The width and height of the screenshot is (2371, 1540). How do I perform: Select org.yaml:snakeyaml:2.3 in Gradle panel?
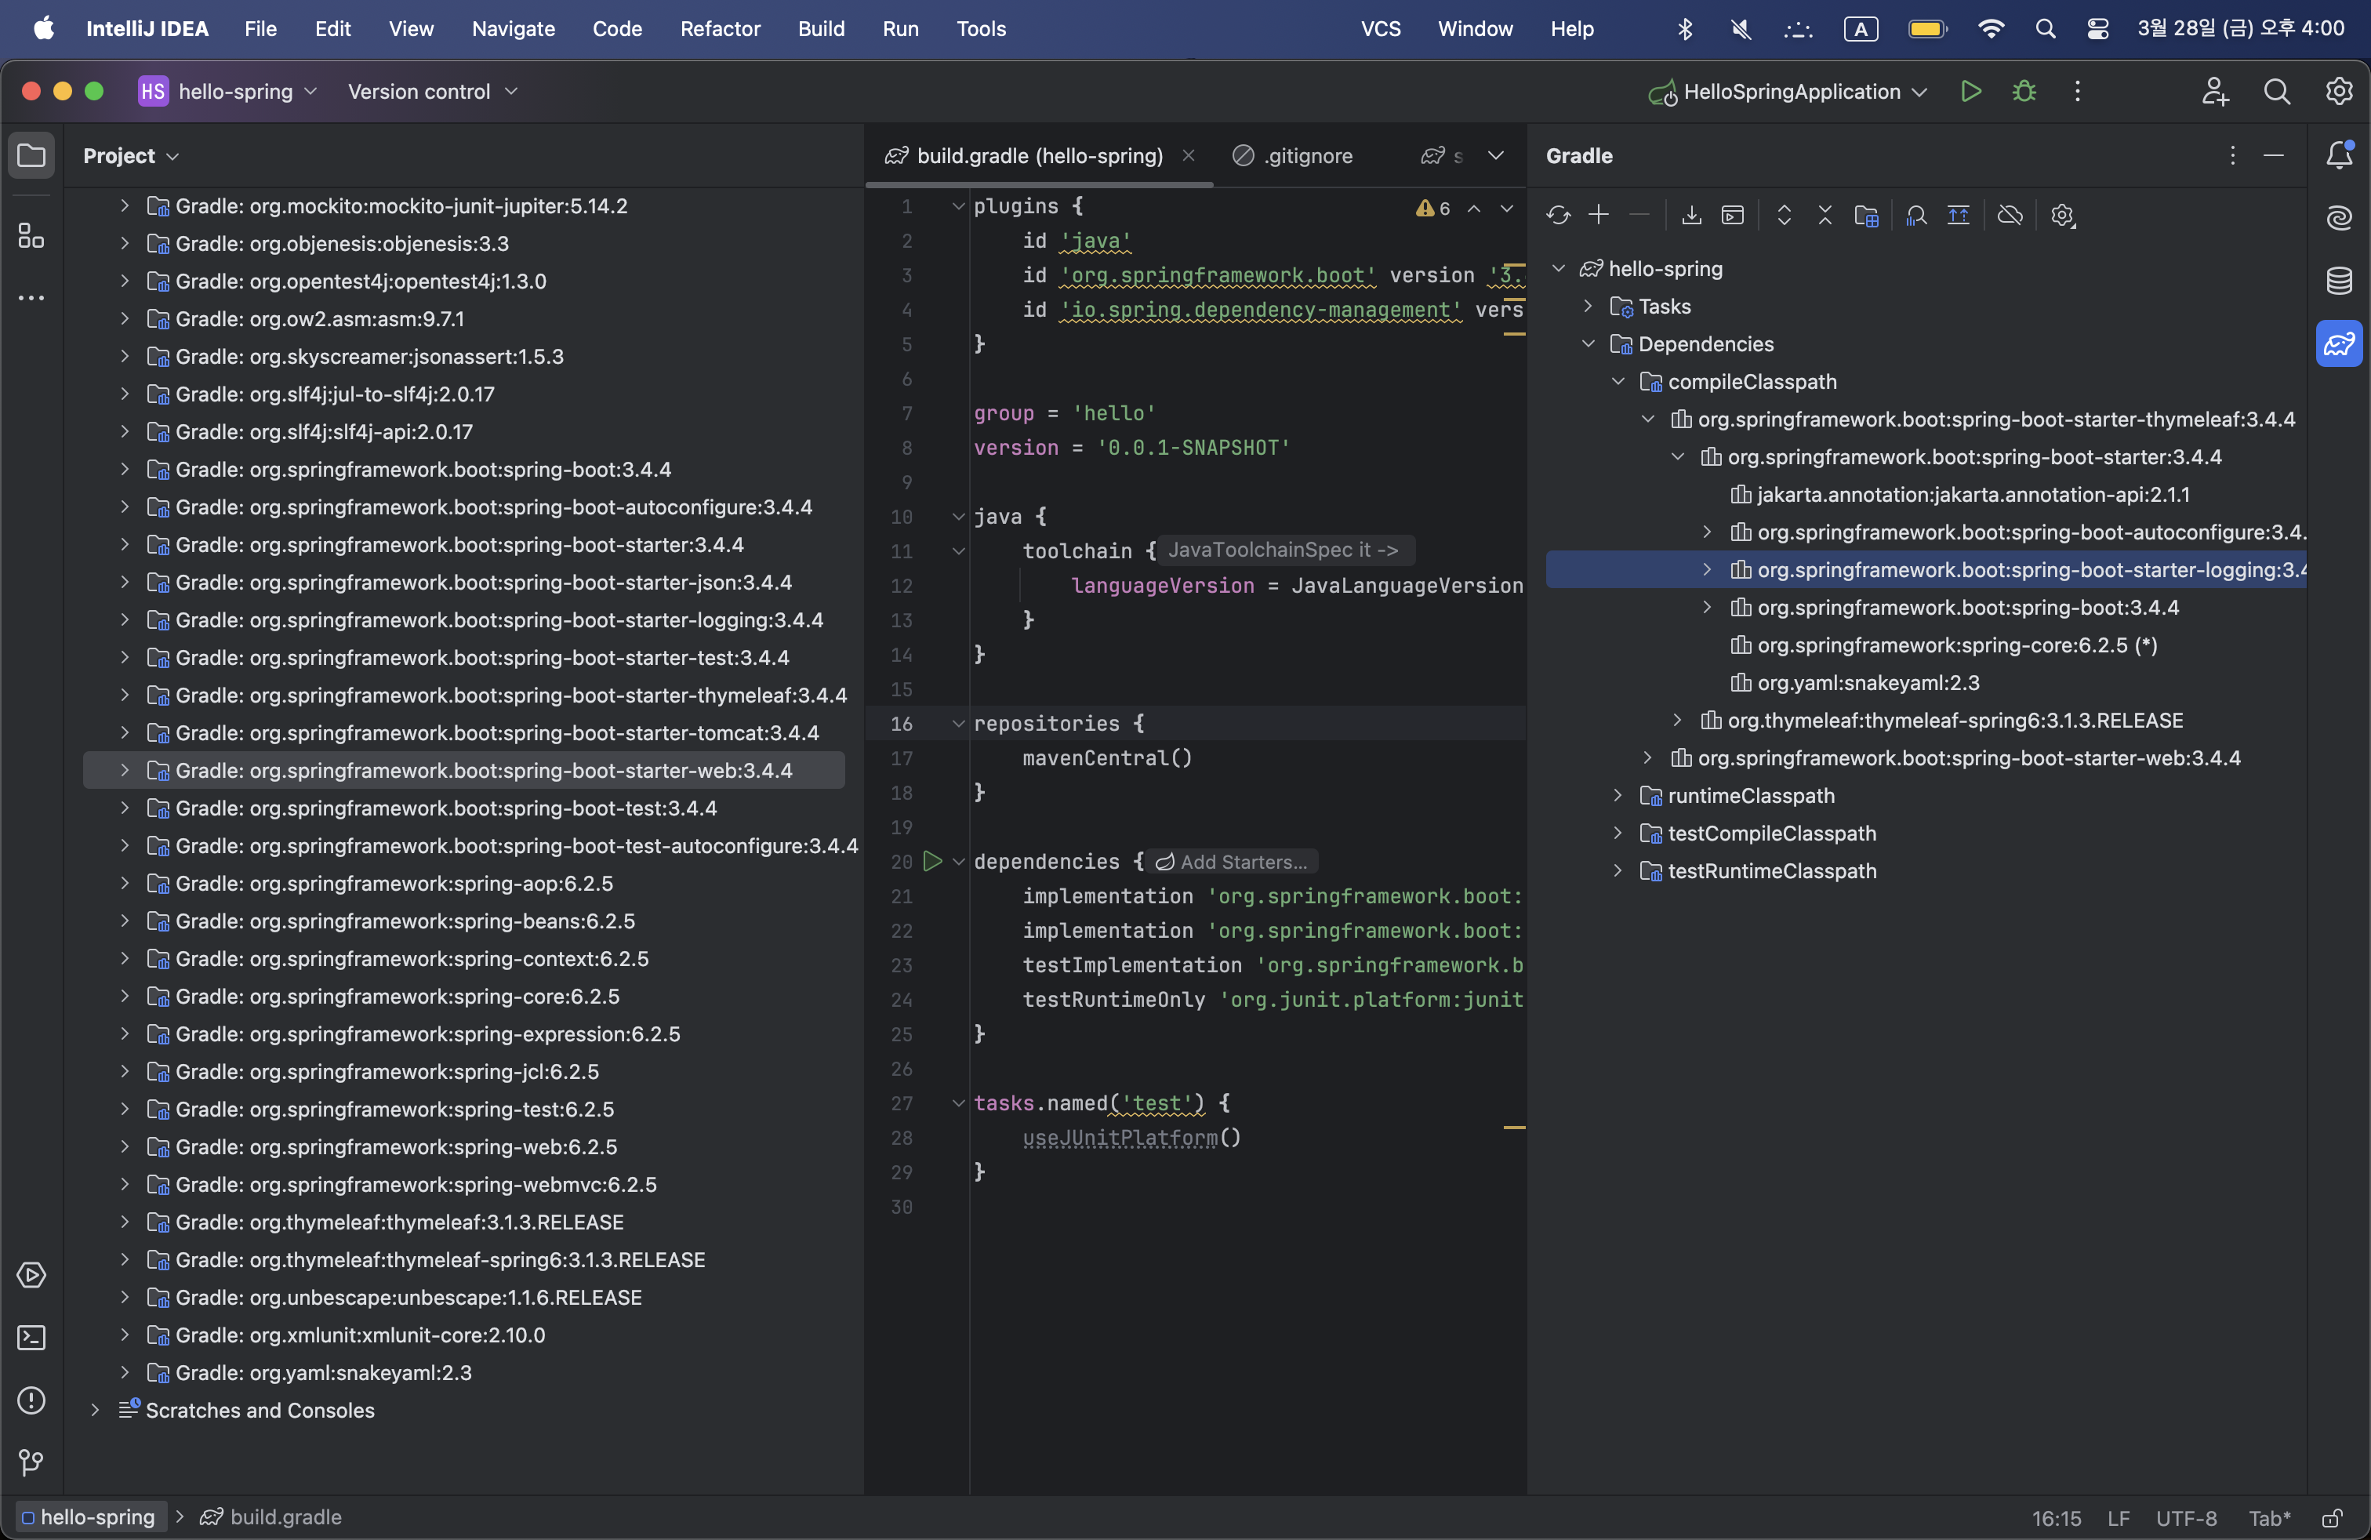pos(1868,683)
